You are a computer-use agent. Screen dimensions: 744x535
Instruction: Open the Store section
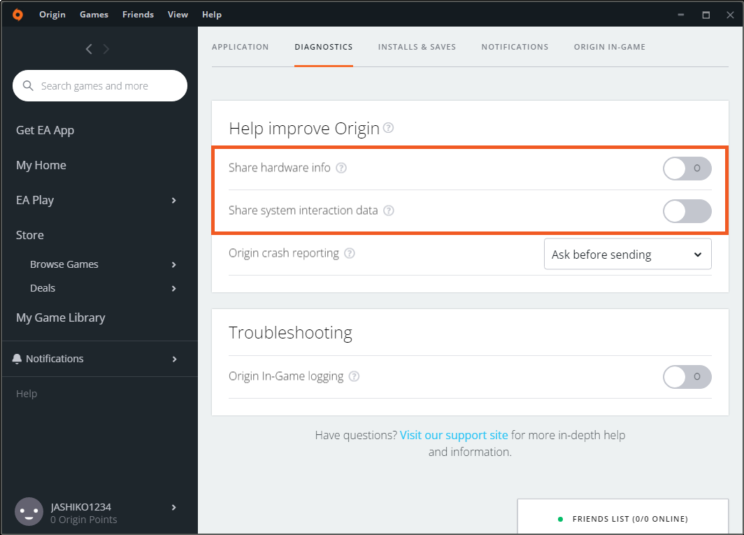pos(30,235)
